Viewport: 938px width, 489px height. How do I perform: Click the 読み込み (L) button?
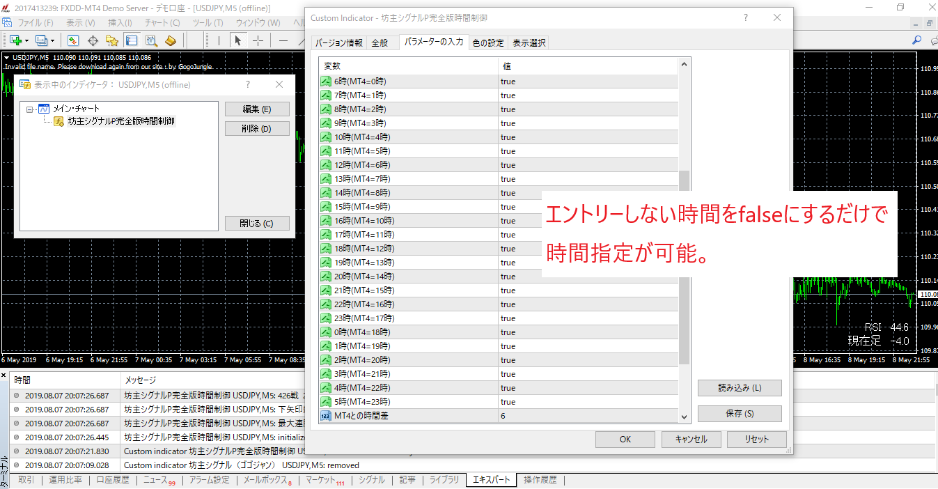740,388
